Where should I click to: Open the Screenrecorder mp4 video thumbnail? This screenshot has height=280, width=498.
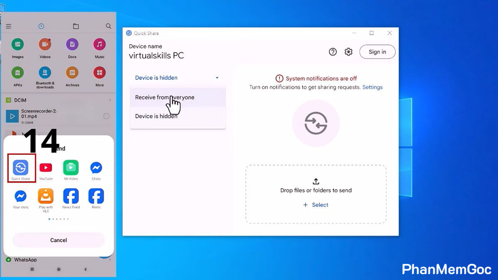click(x=12, y=116)
